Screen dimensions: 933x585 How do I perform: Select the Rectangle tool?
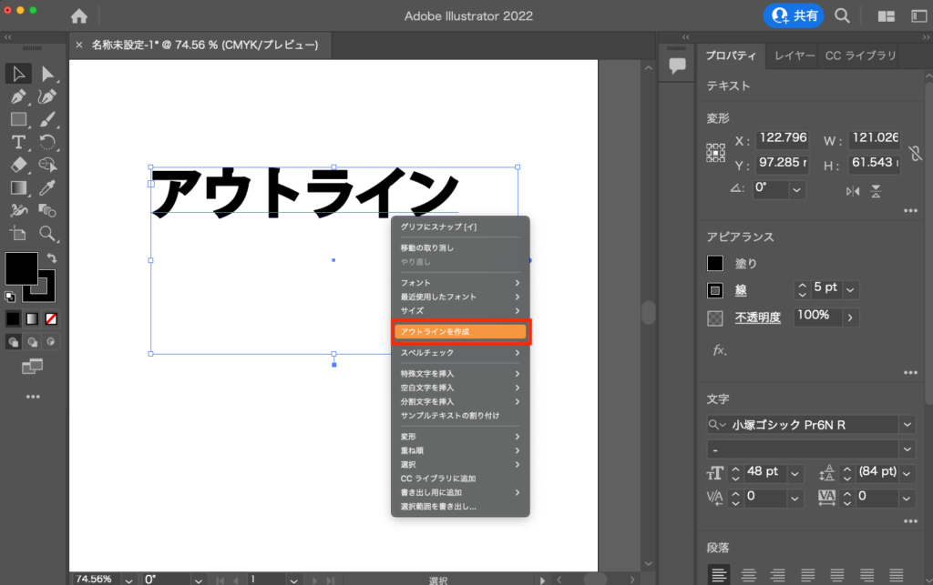(x=18, y=119)
